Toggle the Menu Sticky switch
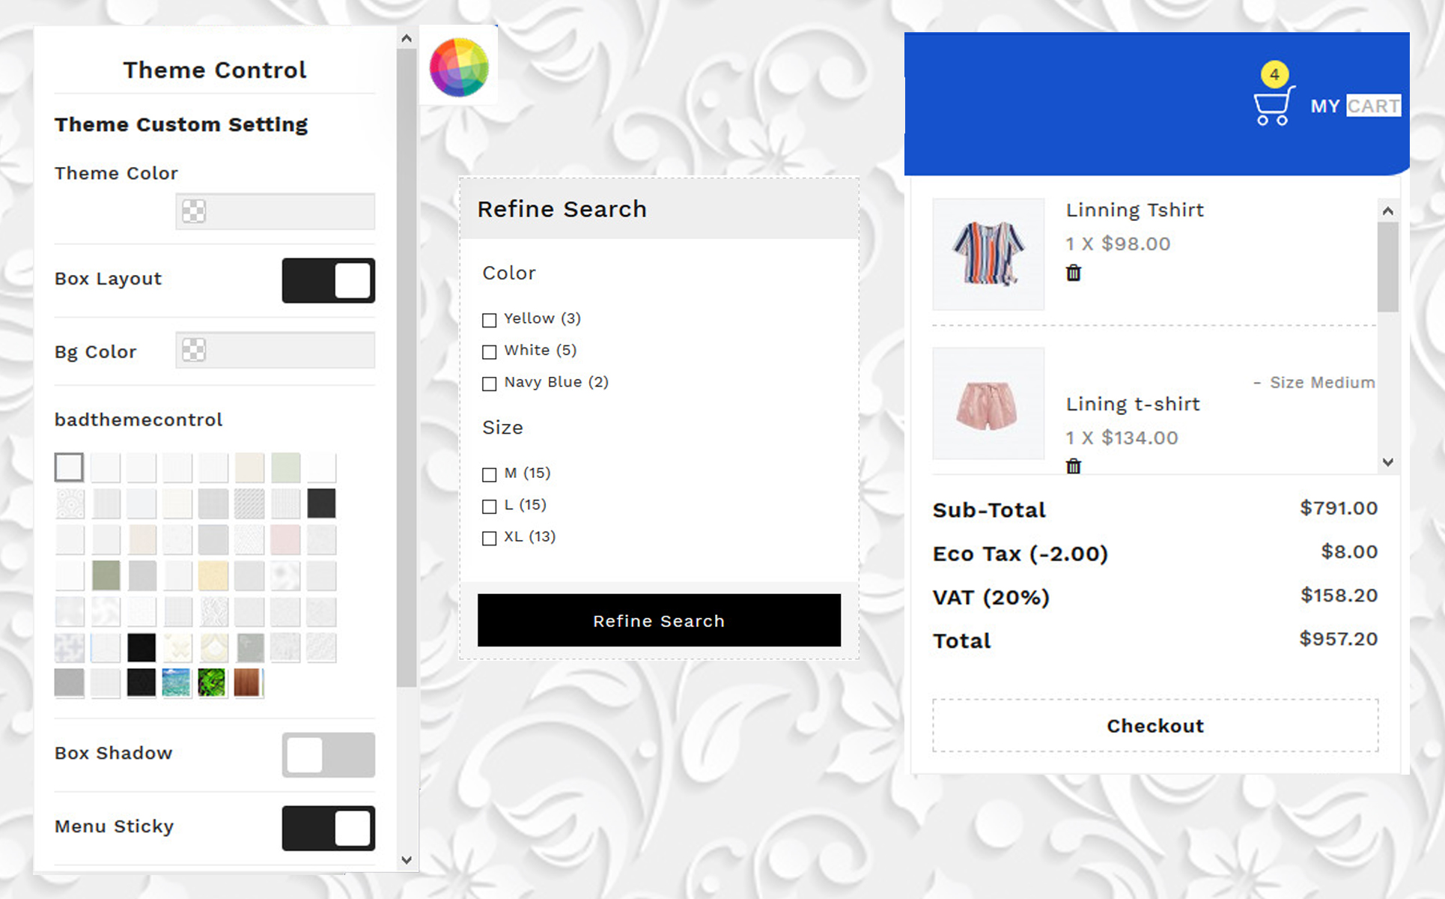 [x=328, y=828]
